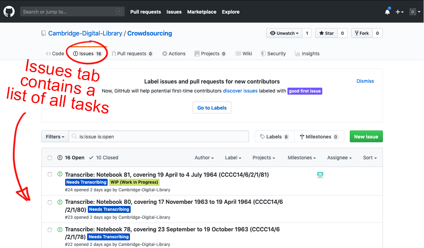
Task: Open the notifications bell
Action: pyautogui.click(x=387, y=12)
